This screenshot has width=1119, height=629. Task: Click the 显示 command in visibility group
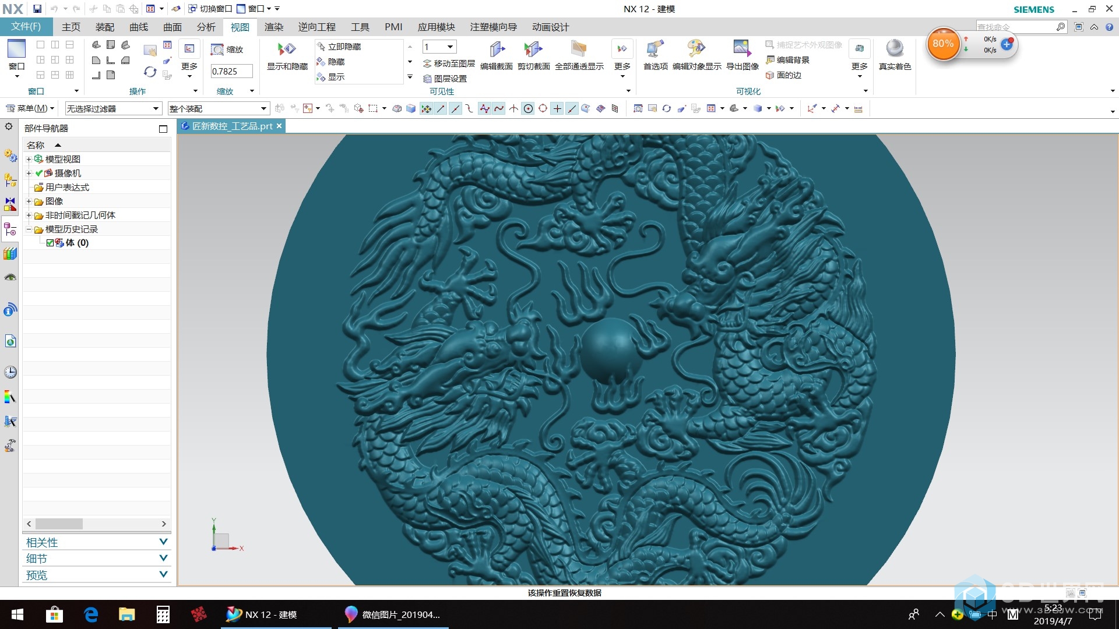(330, 77)
